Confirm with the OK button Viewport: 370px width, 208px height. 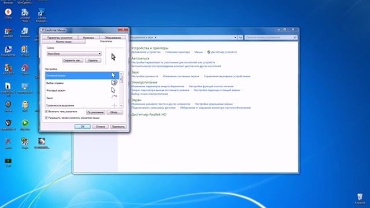click(x=83, y=127)
